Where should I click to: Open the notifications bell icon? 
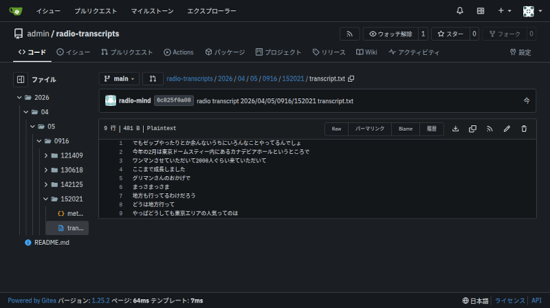point(460,11)
